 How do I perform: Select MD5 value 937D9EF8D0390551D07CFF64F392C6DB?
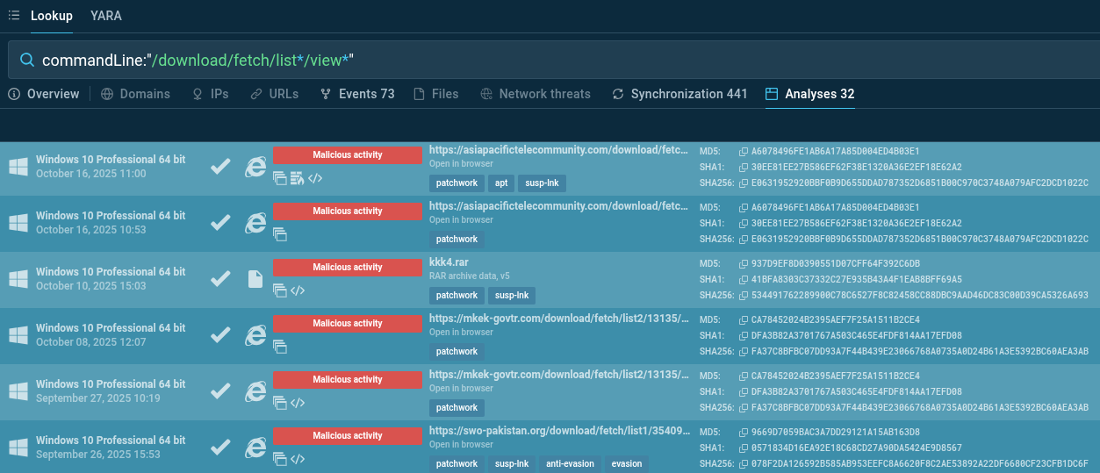click(x=835, y=263)
